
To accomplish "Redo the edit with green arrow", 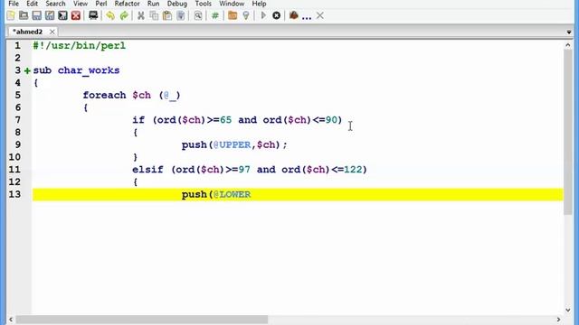I will (x=124, y=15).
